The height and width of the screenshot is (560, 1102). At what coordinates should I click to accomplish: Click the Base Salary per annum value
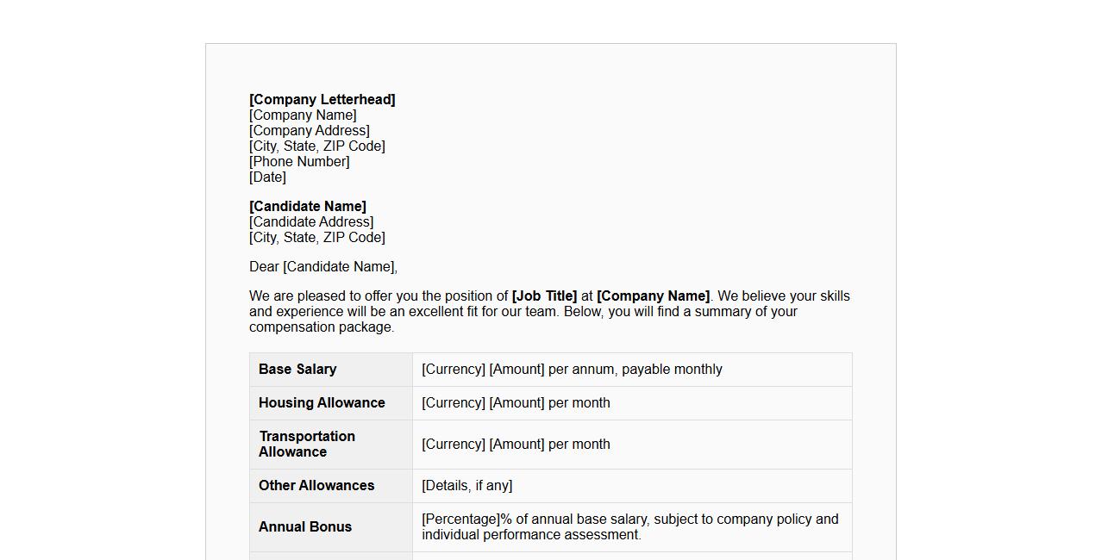(x=572, y=370)
